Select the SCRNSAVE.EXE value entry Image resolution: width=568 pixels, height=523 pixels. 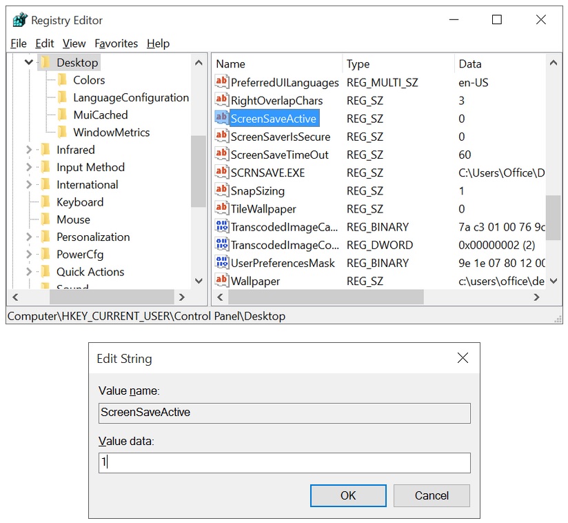(x=267, y=172)
